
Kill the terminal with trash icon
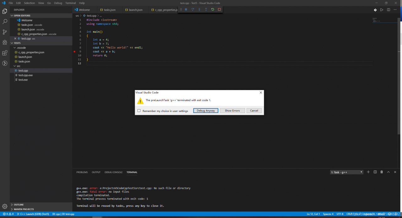382,172
